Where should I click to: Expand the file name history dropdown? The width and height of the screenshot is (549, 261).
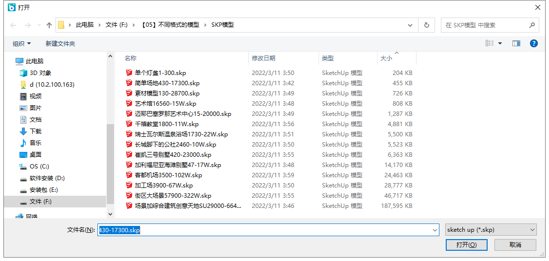tap(435, 230)
